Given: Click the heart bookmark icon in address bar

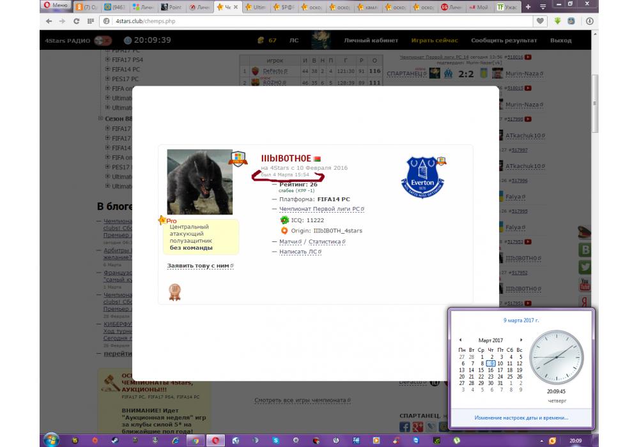Looking at the screenshot, I should tap(541, 21).
